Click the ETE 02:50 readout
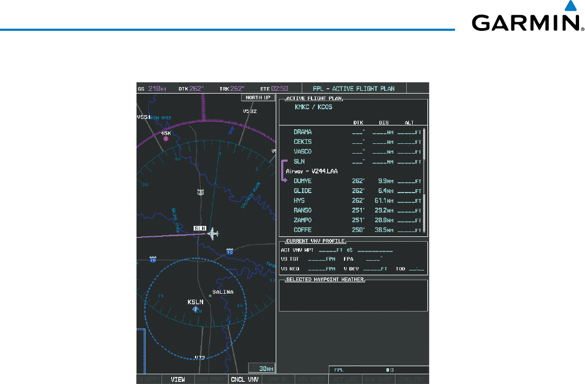The height and width of the screenshot is (384, 585). click(274, 89)
